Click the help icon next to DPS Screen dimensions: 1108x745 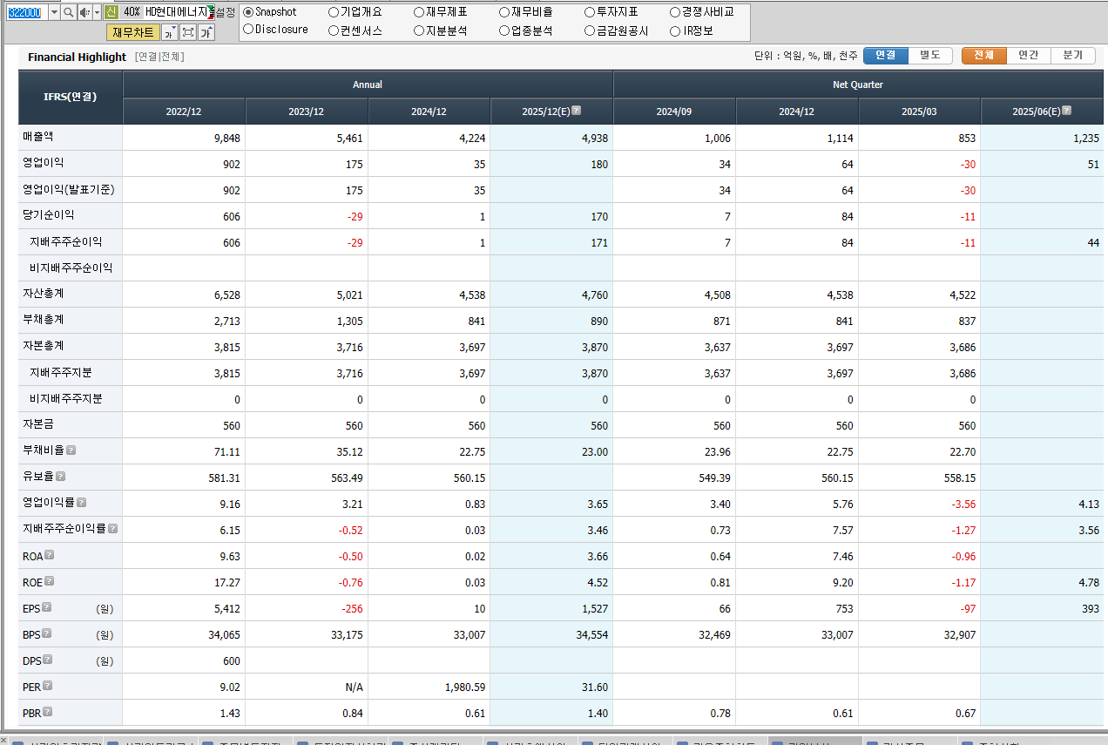47,660
